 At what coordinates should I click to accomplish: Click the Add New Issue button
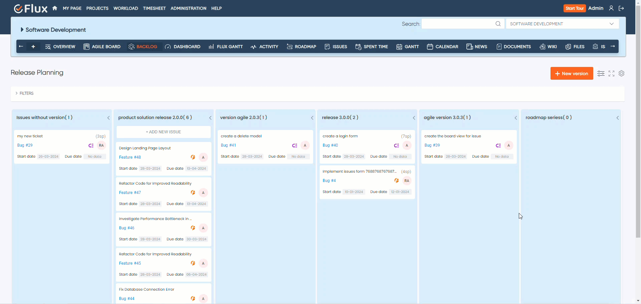(x=164, y=132)
